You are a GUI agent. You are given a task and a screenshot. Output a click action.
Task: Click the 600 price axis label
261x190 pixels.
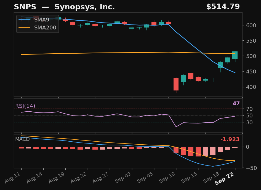click(x=251, y=25)
